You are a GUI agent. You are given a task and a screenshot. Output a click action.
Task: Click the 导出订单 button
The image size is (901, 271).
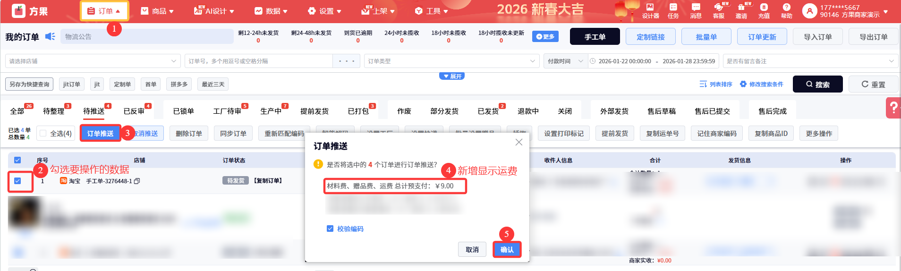click(x=873, y=36)
